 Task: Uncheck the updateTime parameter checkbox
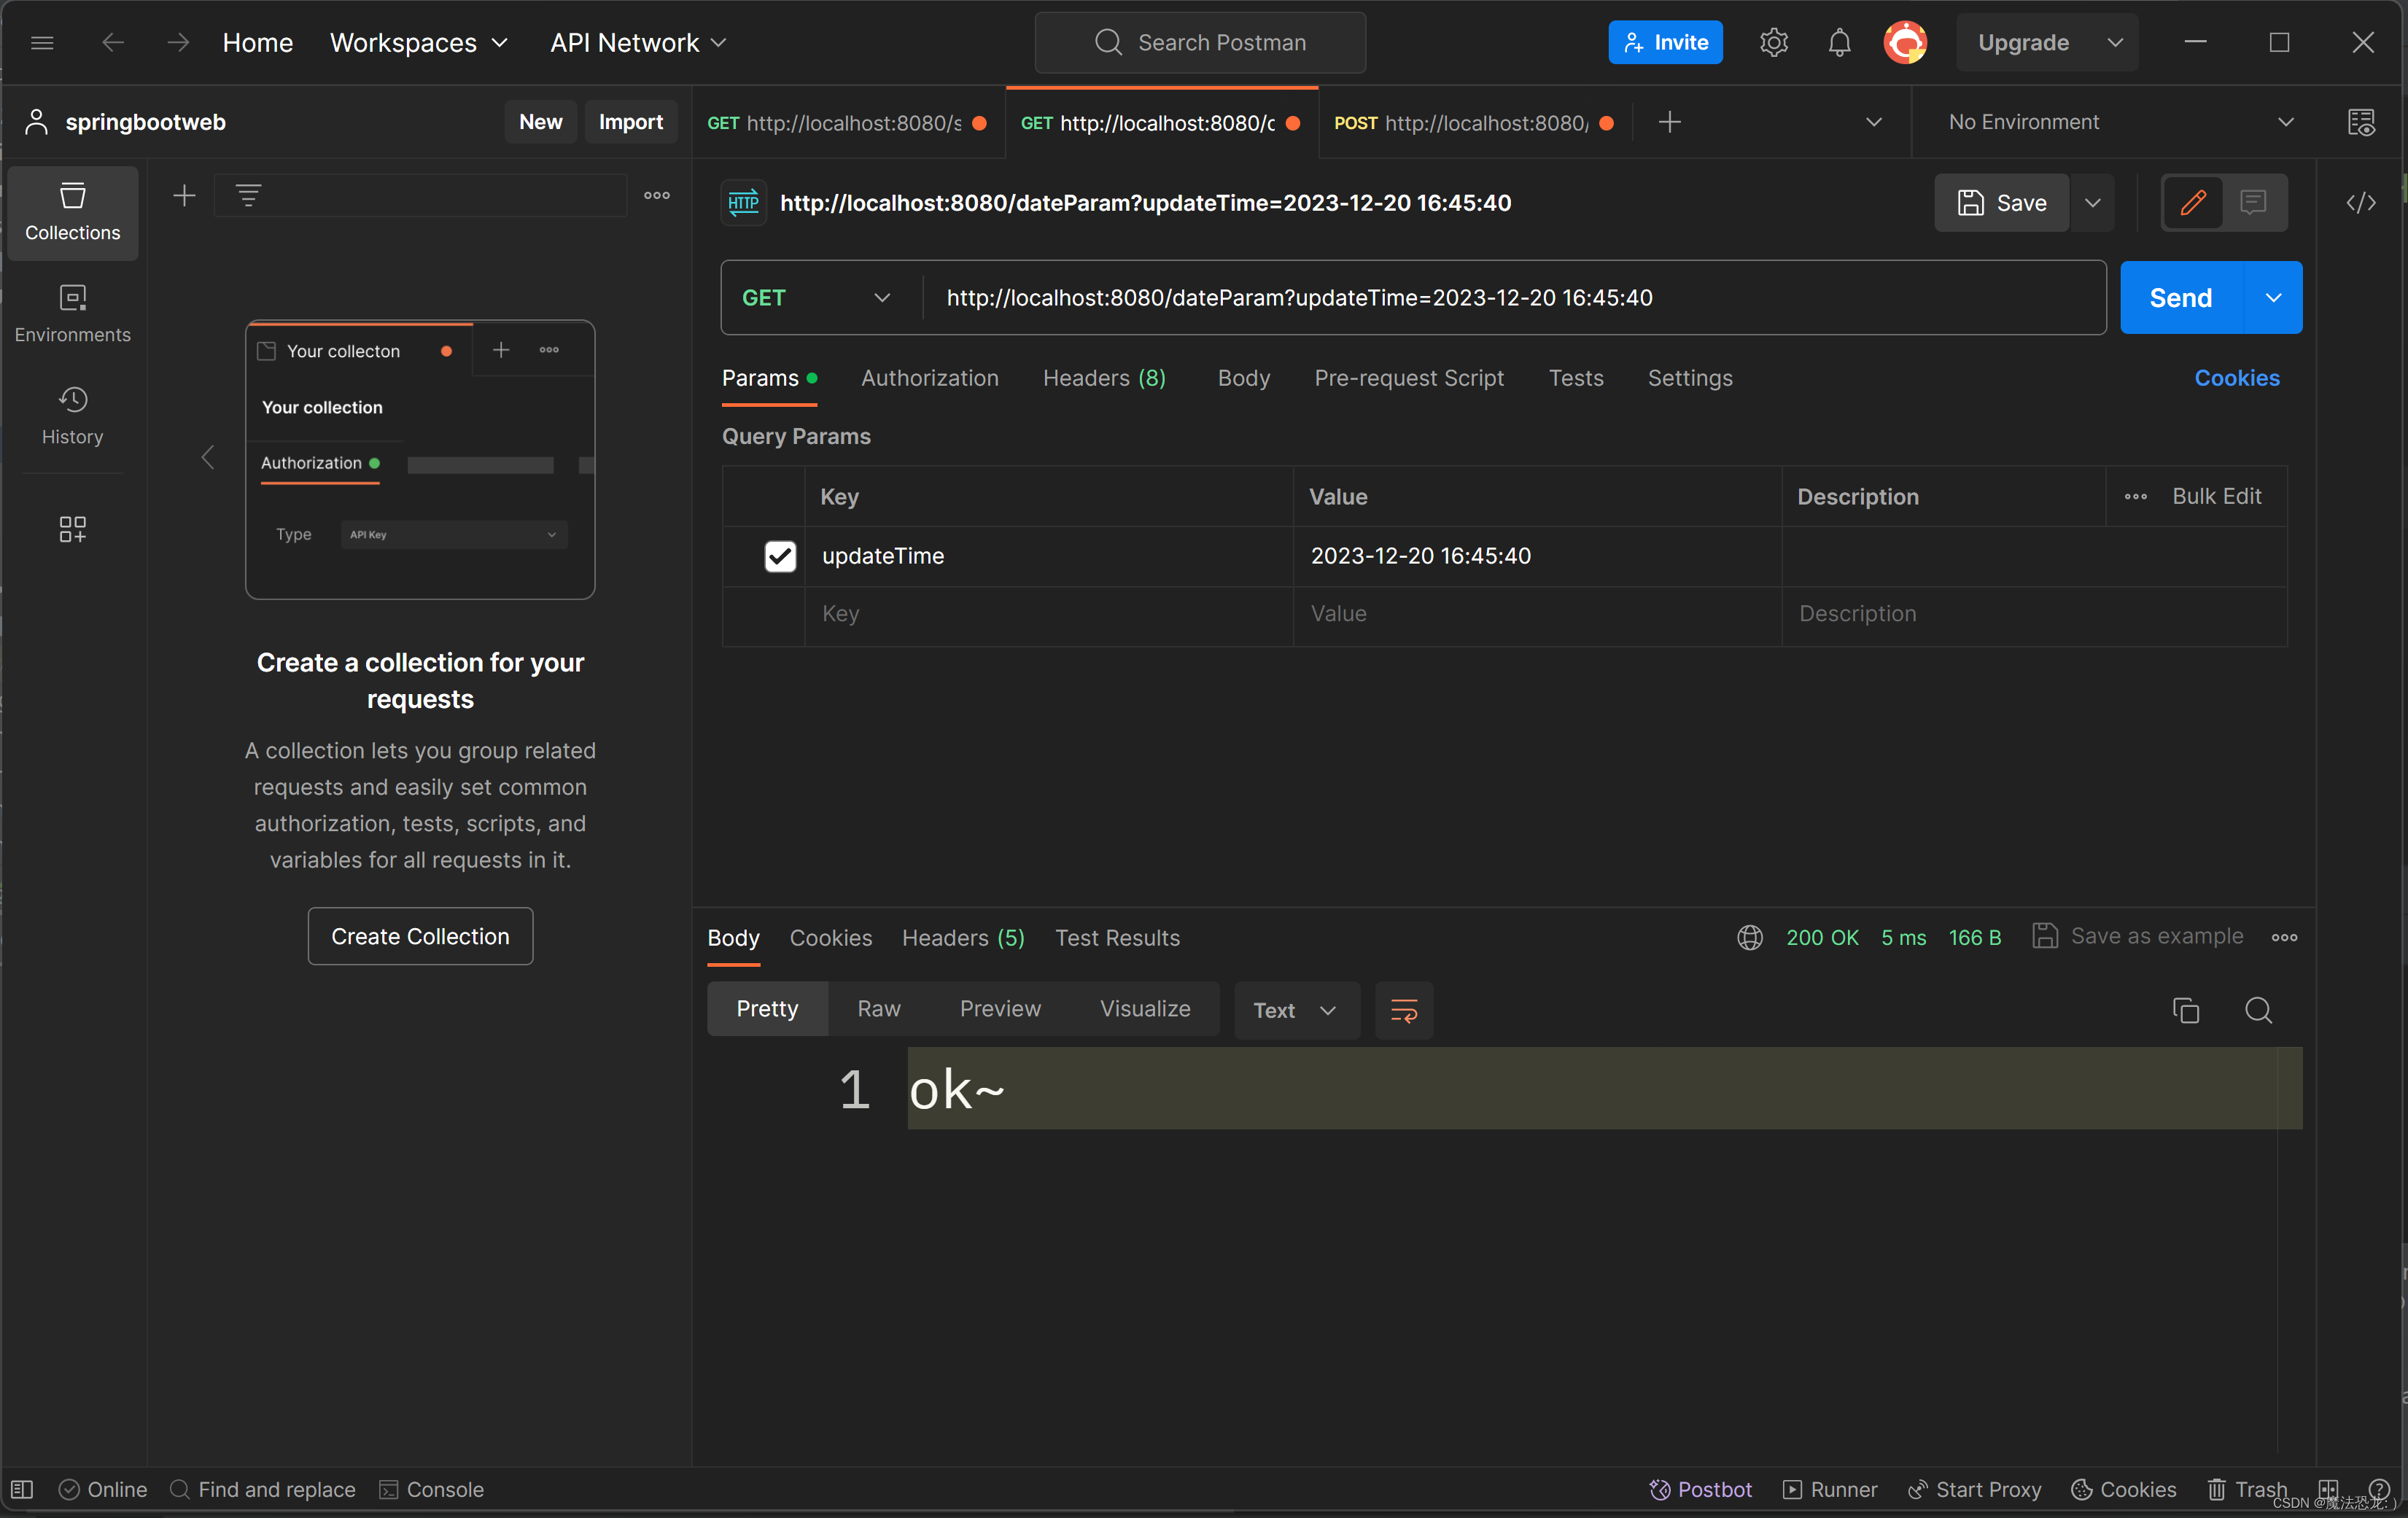point(780,556)
